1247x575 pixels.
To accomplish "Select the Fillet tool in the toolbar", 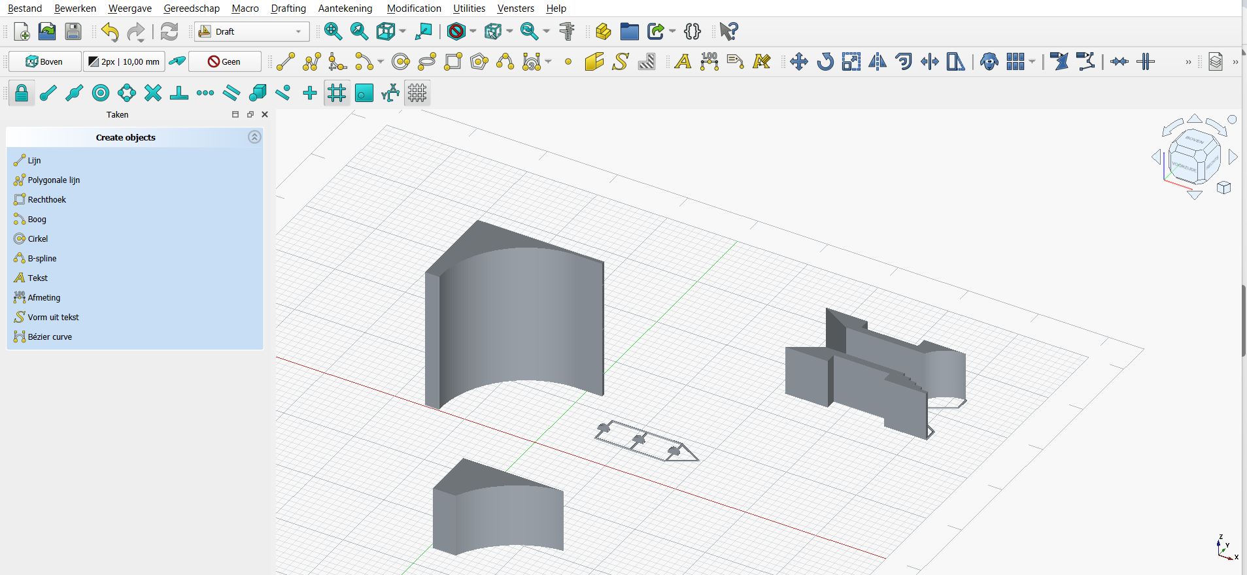I will [338, 61].
